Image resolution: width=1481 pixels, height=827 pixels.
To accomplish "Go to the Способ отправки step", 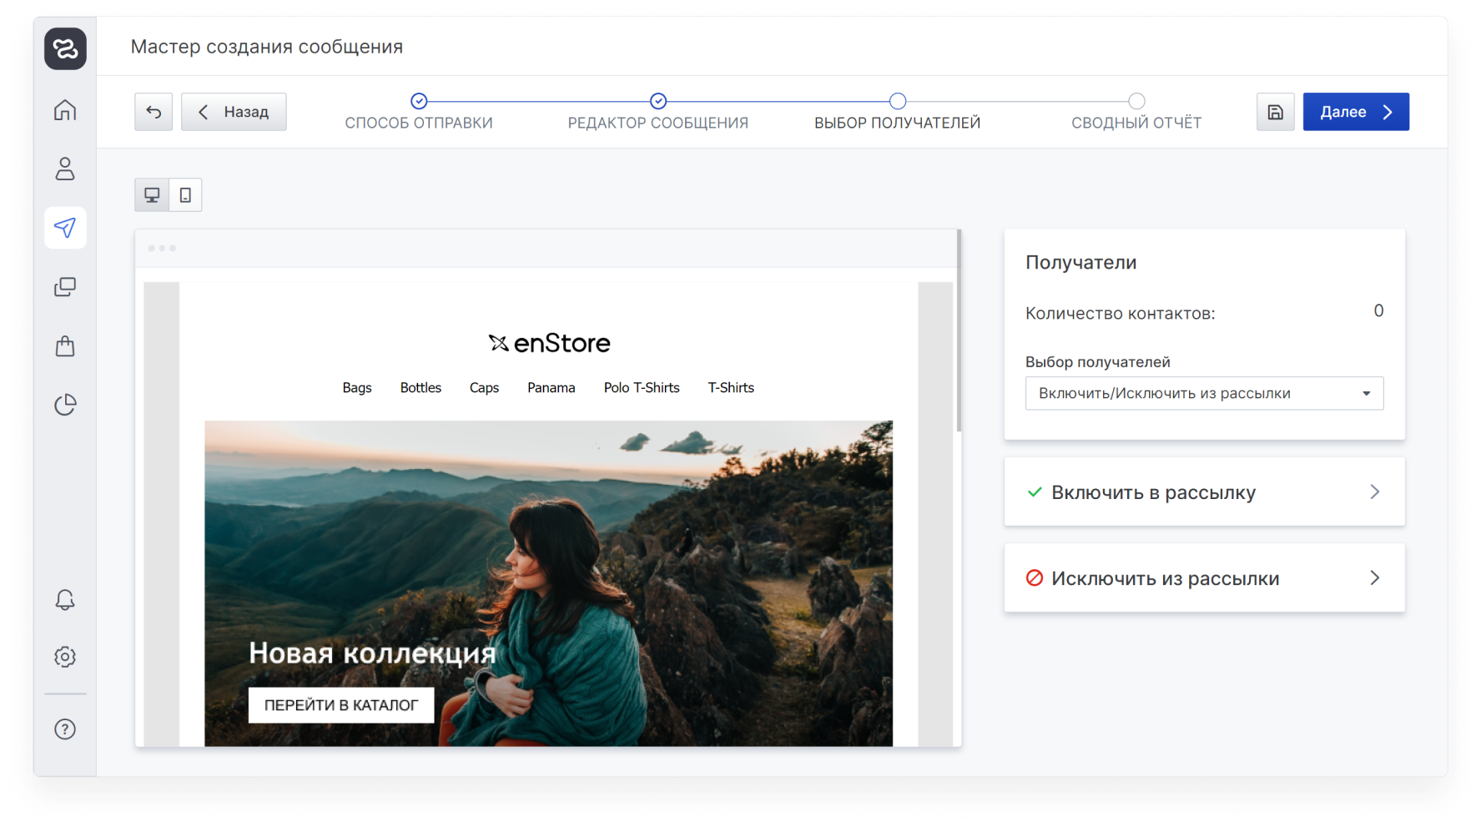I will (x=419, y=112).
